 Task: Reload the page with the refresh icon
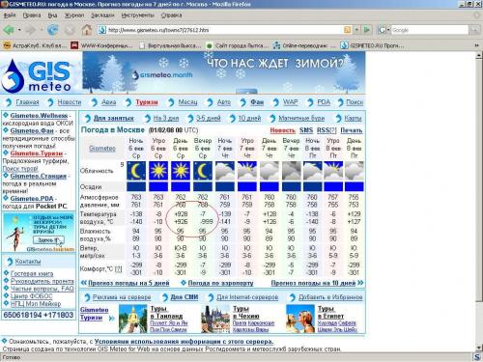[x=52, y=30]
